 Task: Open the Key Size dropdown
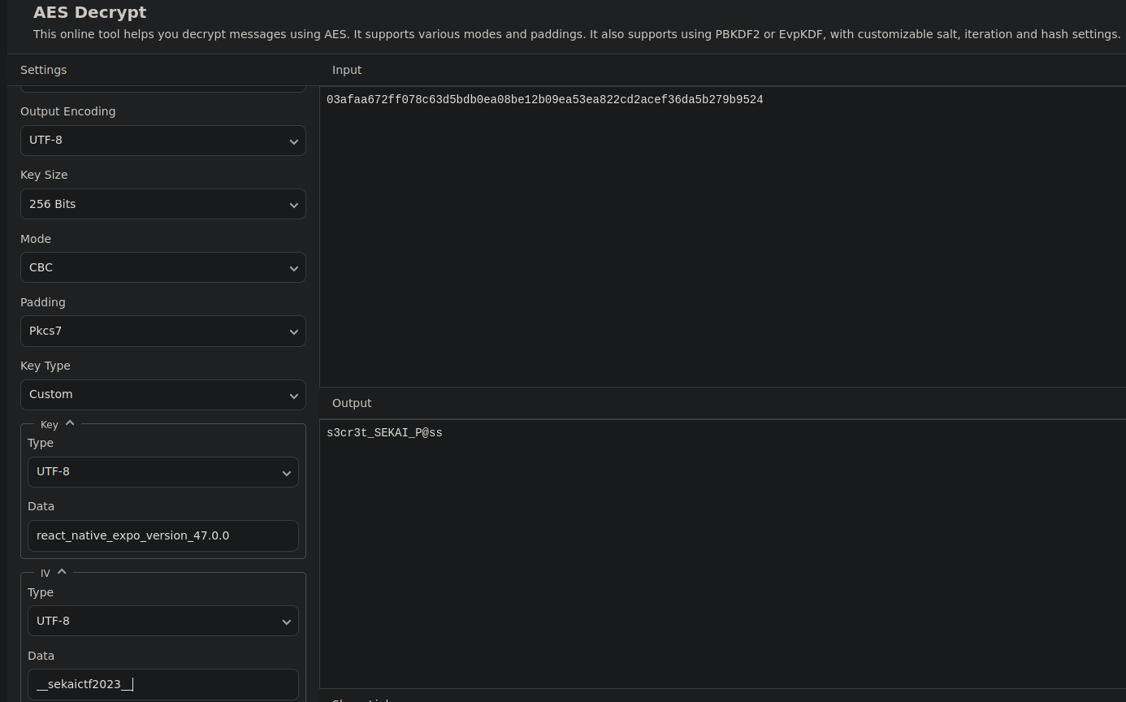click(162, 204)
